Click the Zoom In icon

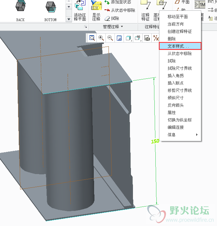[x=101, y=38]
